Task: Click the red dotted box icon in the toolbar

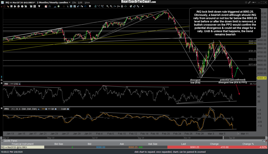Action: click(x=4, y=6)
